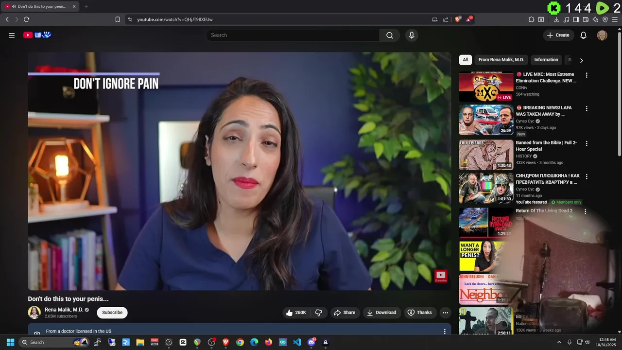Open the browser extensions puzzle icon
Image resolution: width=622 pixels, height=350 pixels.
click(x=531, y=19)
